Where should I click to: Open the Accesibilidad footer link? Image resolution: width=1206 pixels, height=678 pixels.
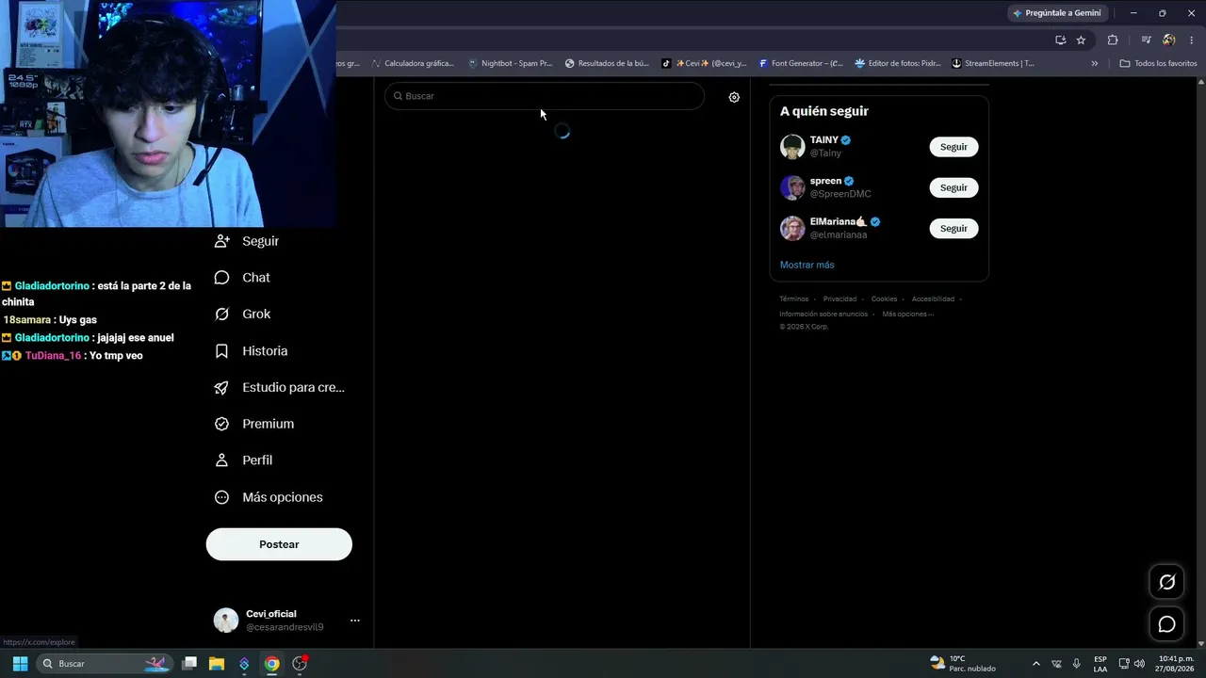pyautogui.click(x=933, y=299)
